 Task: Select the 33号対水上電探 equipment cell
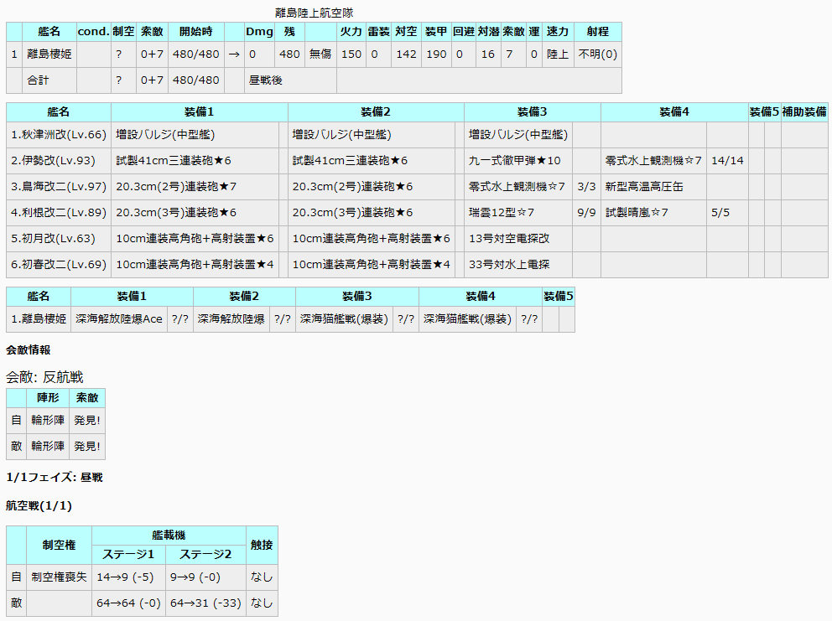pos(509,265)
